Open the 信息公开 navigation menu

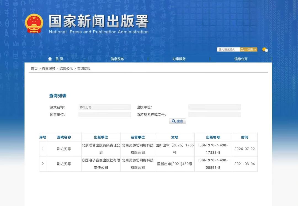click(x=241, y=59)
